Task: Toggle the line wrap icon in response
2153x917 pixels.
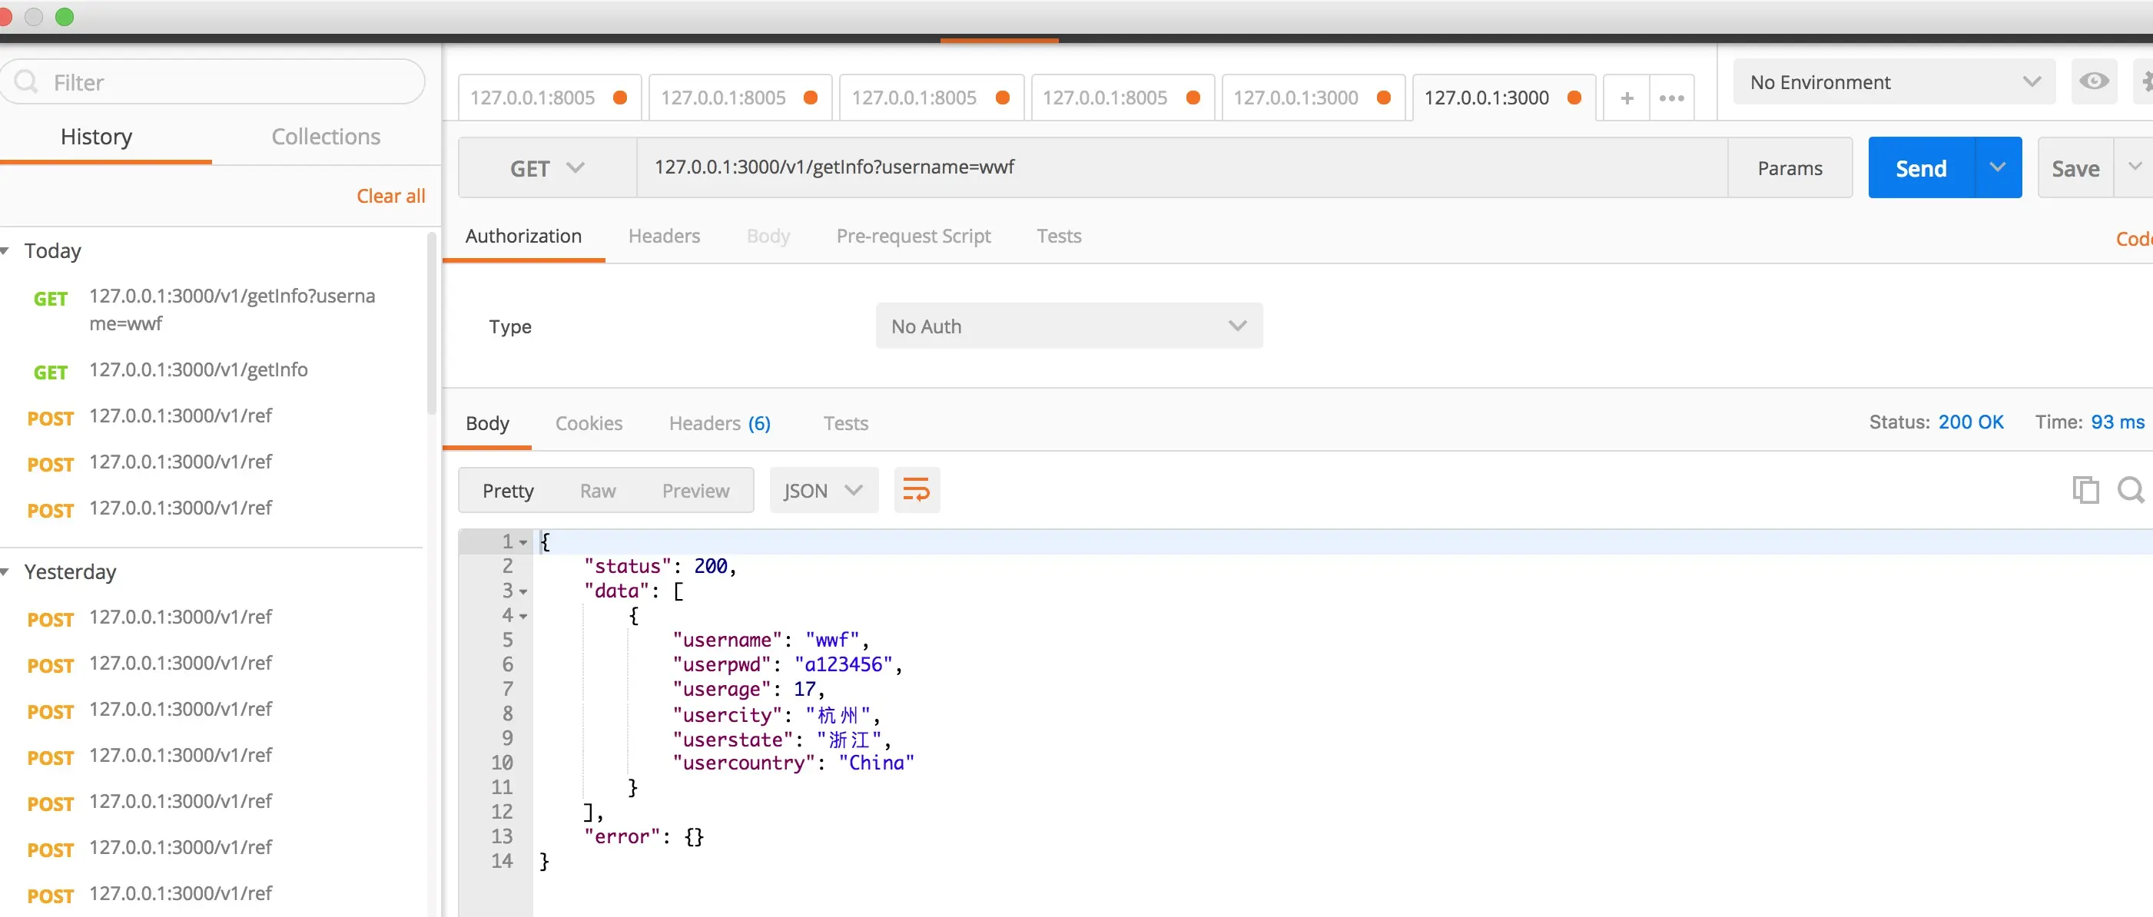Action: [916, 490]
